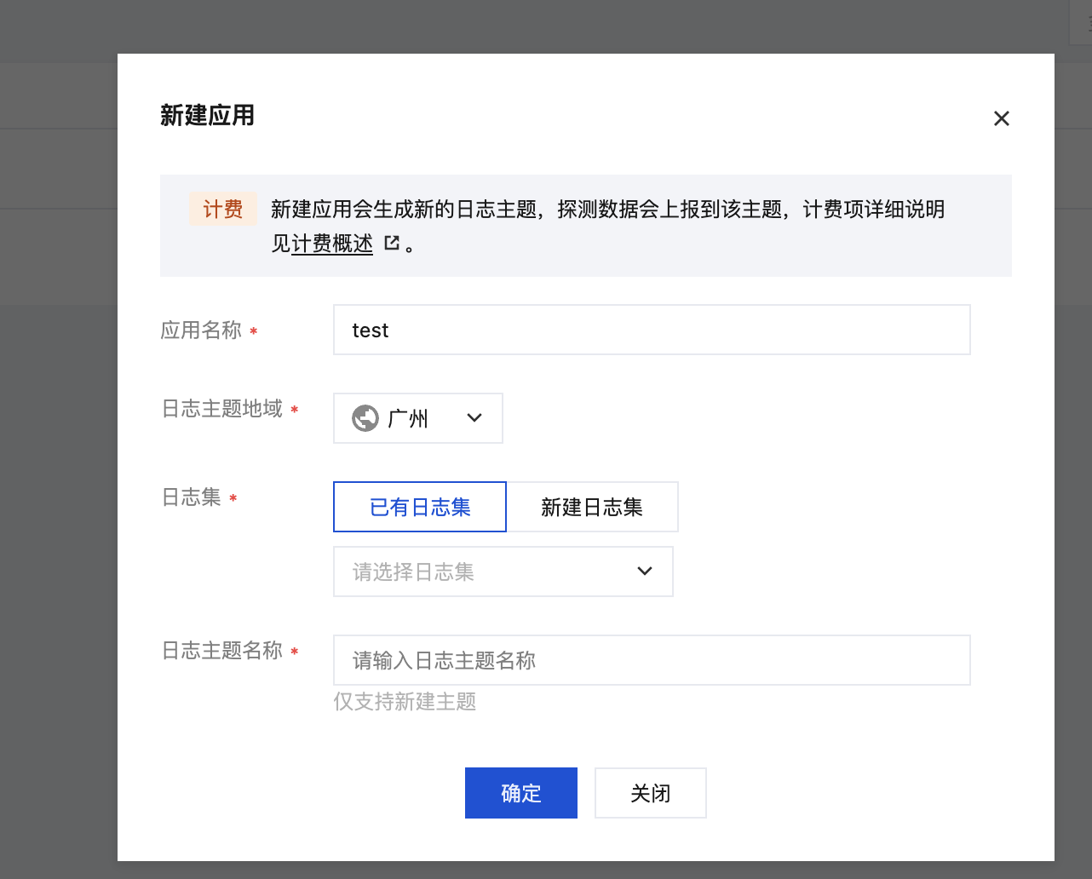Click the orange 计费 tag

click(x=223, y=209)
